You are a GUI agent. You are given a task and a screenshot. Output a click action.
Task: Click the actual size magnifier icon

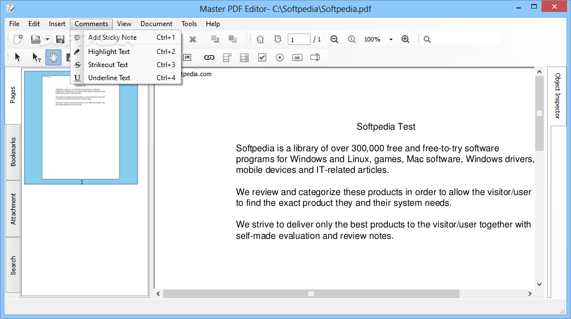point(352,39)
